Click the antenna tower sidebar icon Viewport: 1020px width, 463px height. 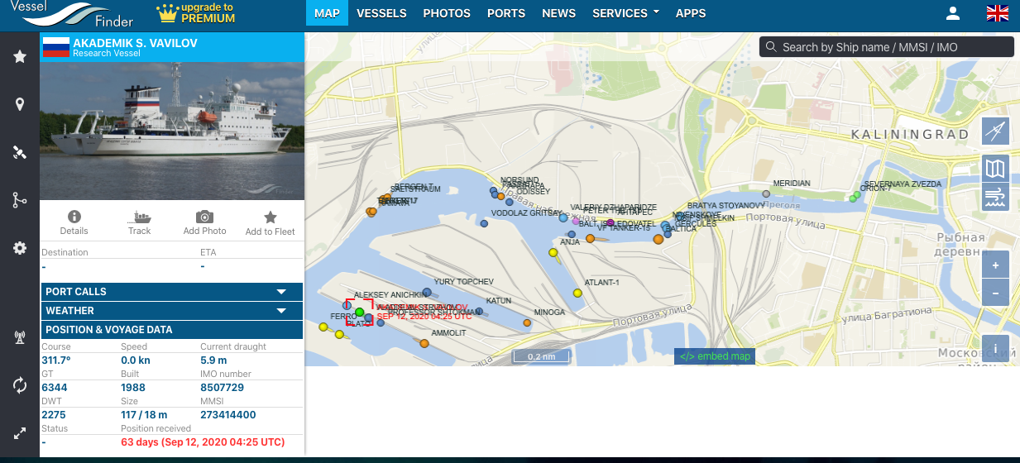pos(20,337)
